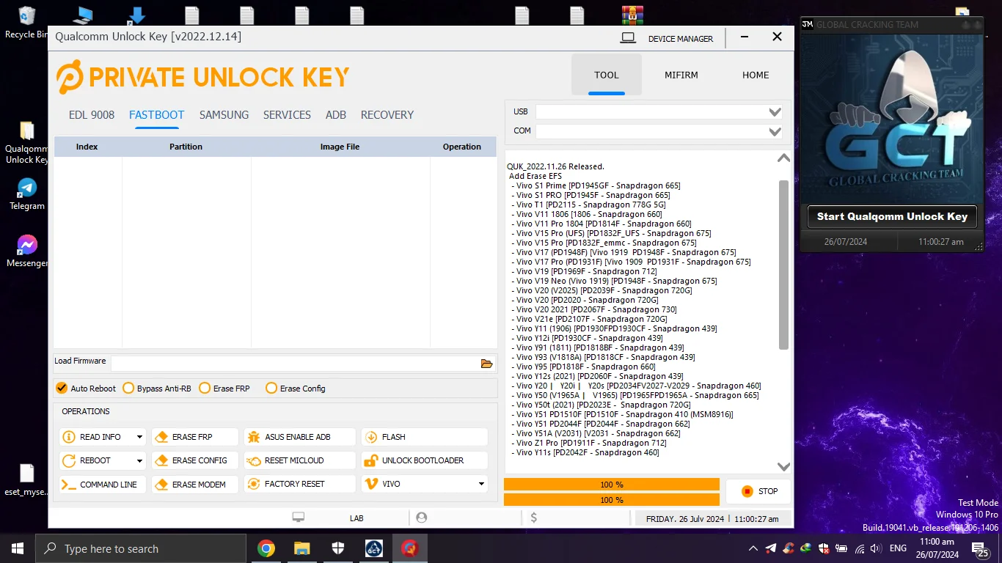
Task: Click the REBOOT circular arrow icon
Action: (69, 460)
